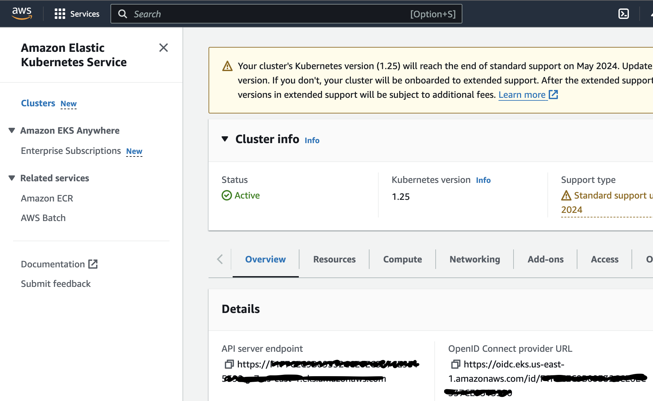Click the warning icon beside Standard support
Viewport: 653px width, 401px height.
pos(566,196)
